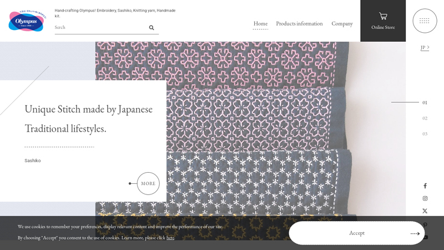
Task: Open the X (Twitter) icon
Action: coord(425,211)
